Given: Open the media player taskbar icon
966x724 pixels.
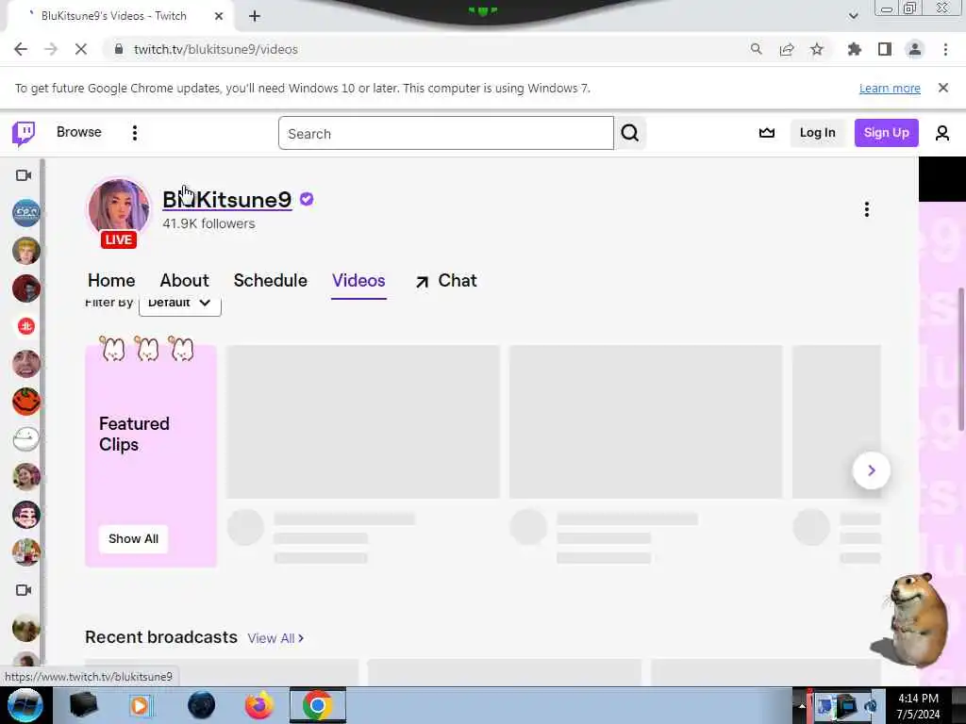Looking at the screenshot, I should point(140,705).
